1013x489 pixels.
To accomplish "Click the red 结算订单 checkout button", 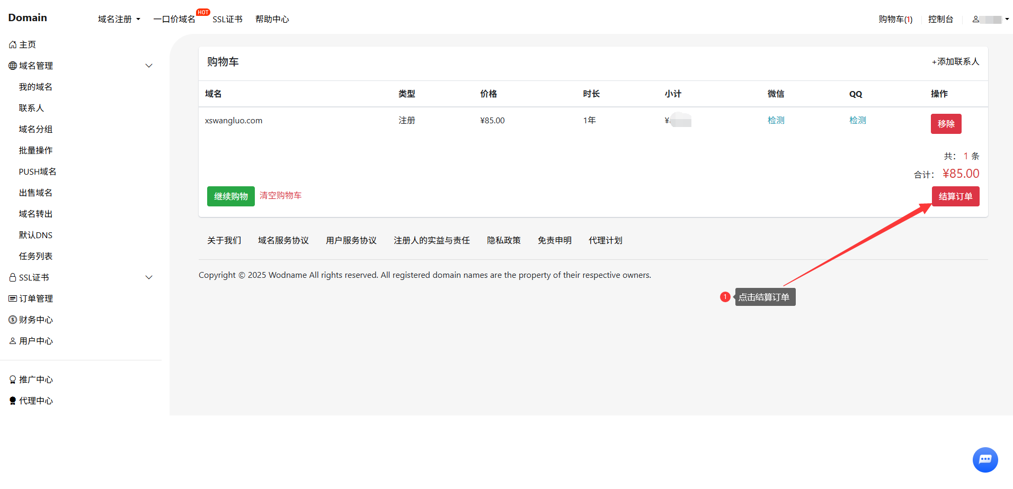I will pyautogui.click(x=955, y=196).
